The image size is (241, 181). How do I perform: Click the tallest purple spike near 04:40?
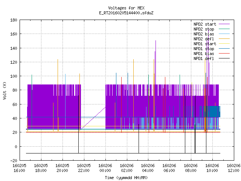156,62
